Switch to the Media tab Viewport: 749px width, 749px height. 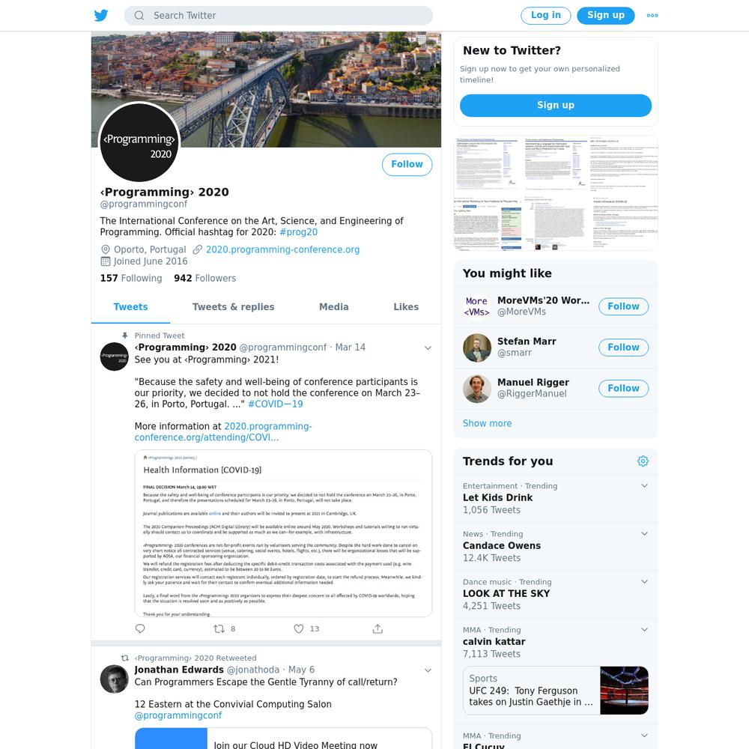point(334,307)
